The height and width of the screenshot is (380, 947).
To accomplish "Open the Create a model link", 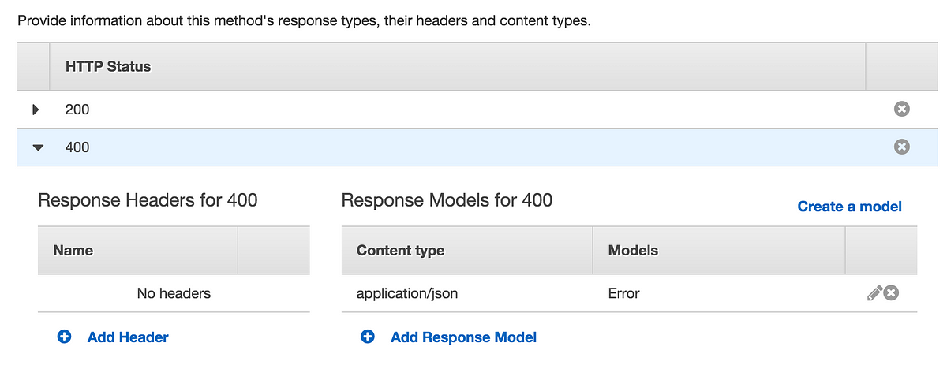I will 849,207.
